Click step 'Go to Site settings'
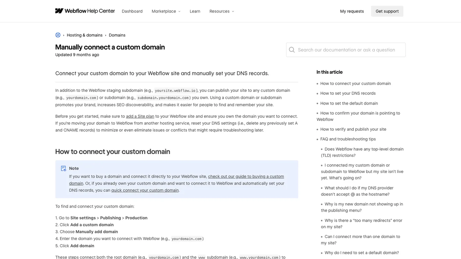The height and width of the screenshot is (259, 461). pos(101,218)
